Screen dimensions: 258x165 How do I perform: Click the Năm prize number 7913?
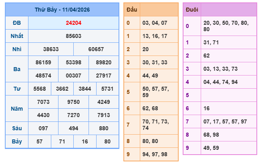(x=104, y=115)
